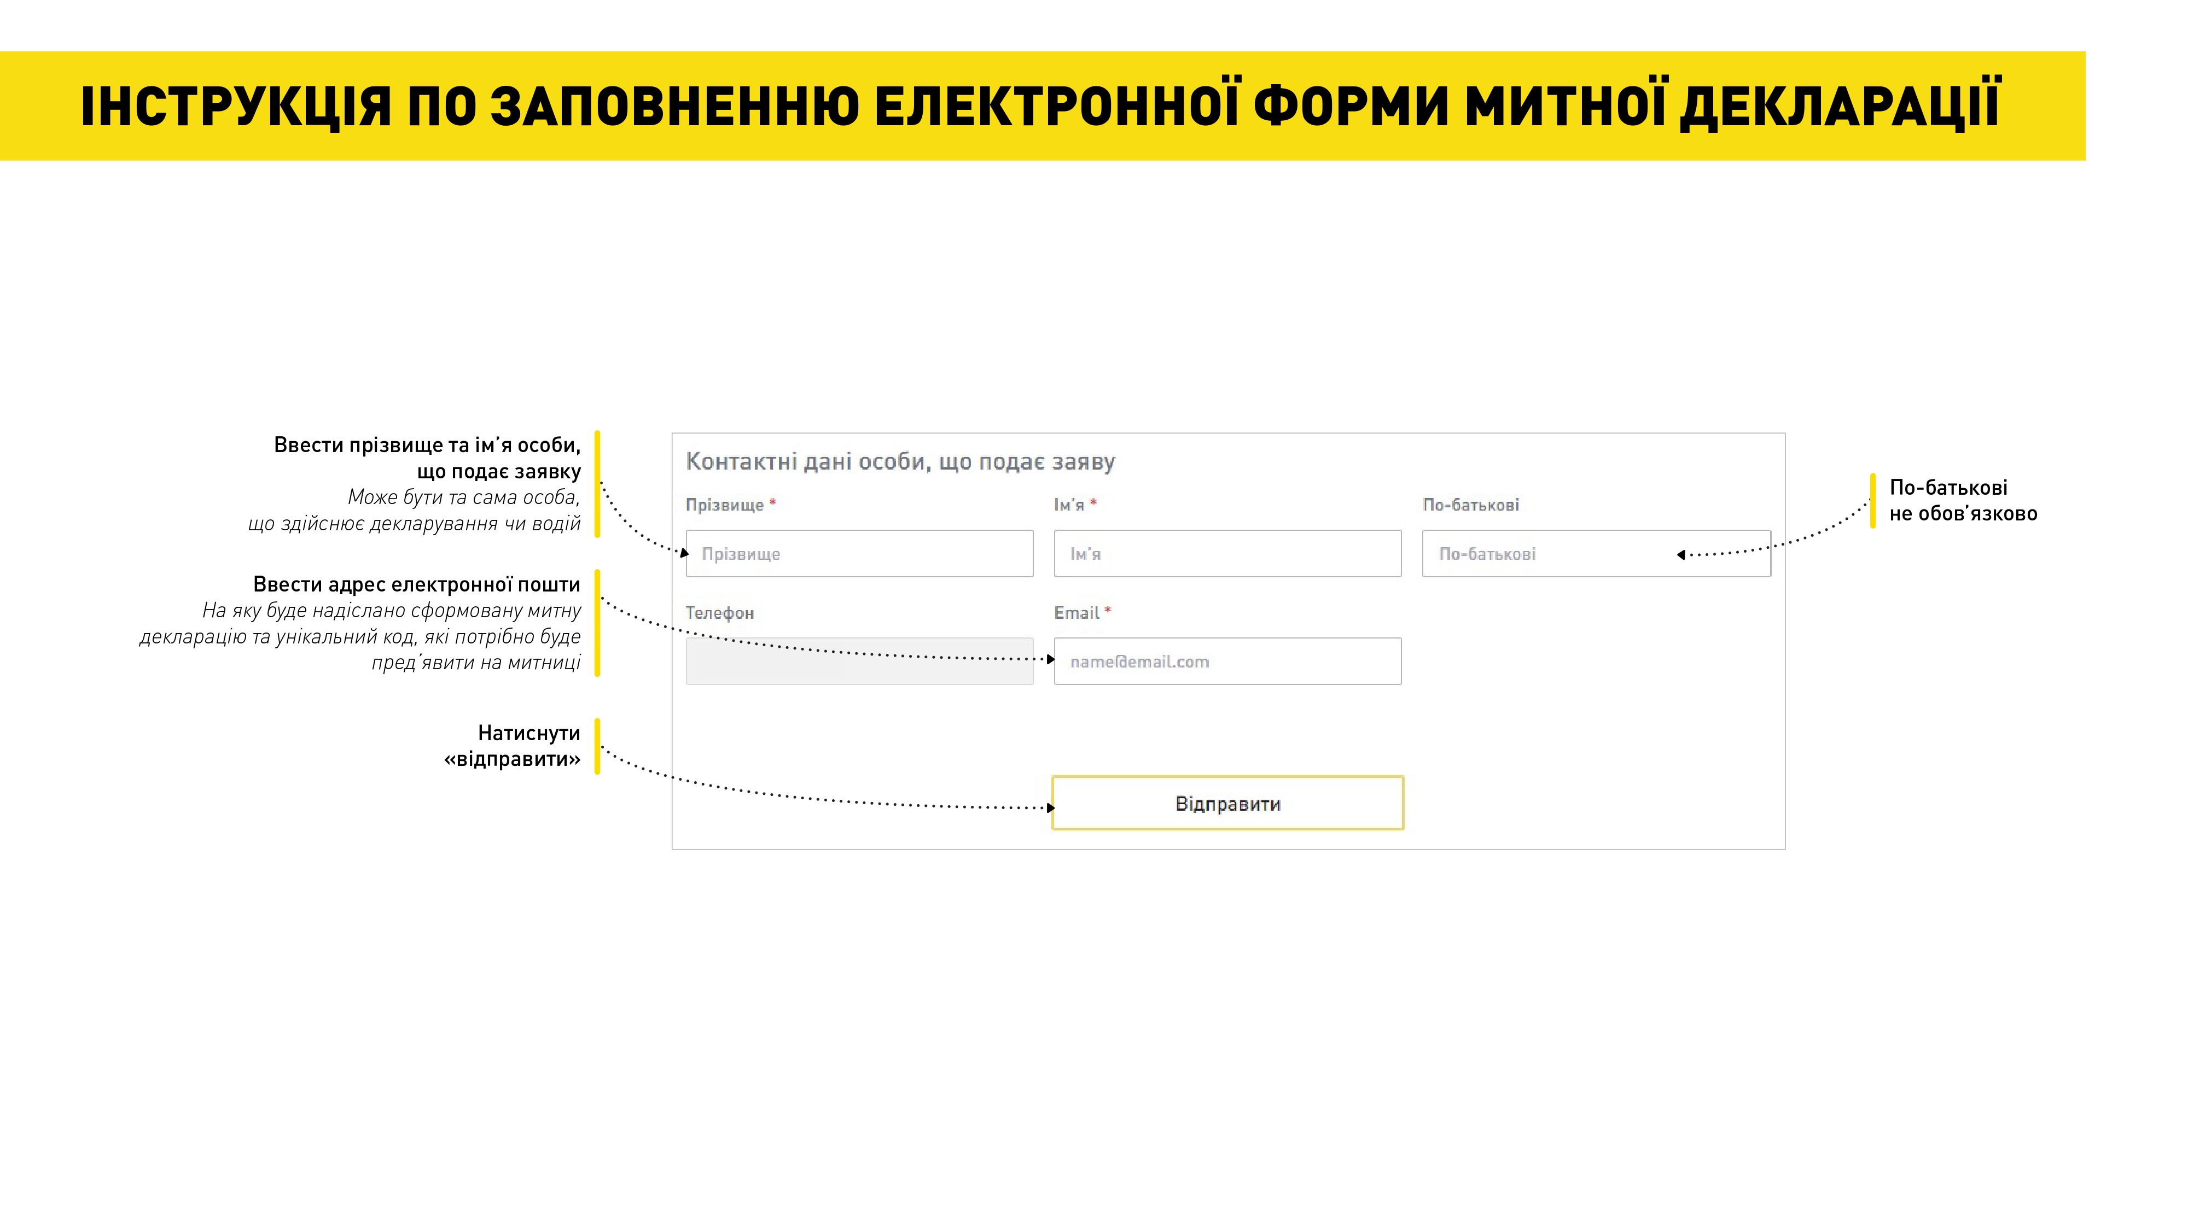This screenshot has width=2188, height=1230.
Task: Click the disabled Телефон field
Action: [x=859, y=661]
